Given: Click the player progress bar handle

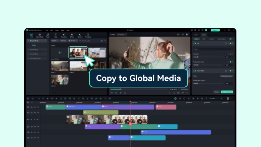Looking at the screenshot, I should coord(121,89).
